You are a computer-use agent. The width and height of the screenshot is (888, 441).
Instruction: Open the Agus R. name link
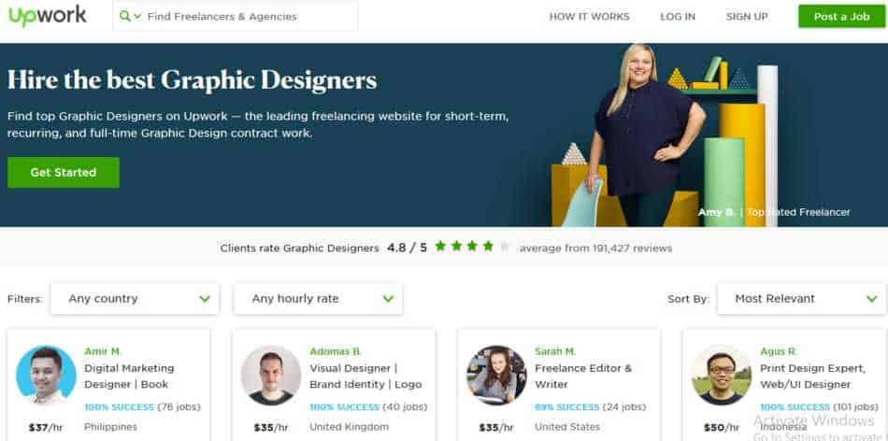tap(779, 351)
